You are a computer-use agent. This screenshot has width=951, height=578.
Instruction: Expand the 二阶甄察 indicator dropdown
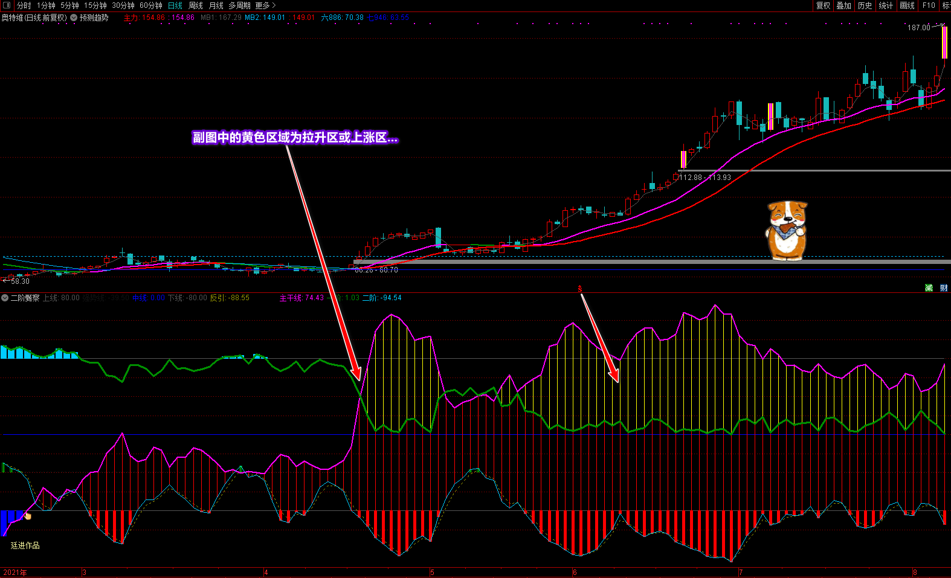5,298
